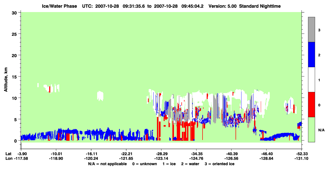The image size is (335, 171).
Task: Click the end time 09:45:04.2
Action: click(x=192, y=6)
